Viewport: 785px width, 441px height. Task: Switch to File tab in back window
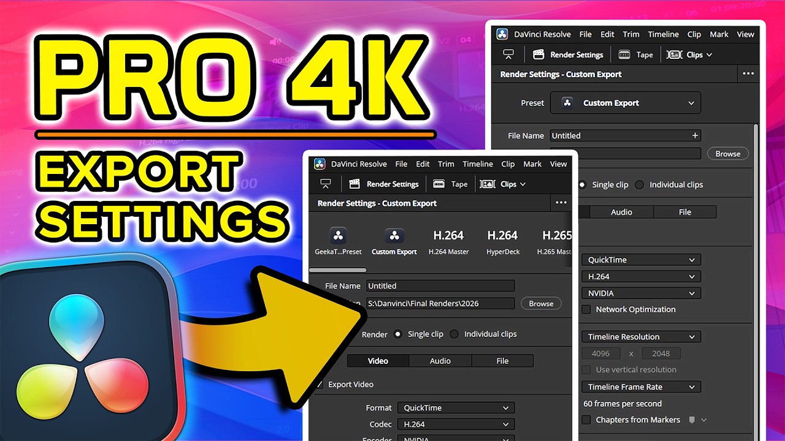[x=685, y=212]
